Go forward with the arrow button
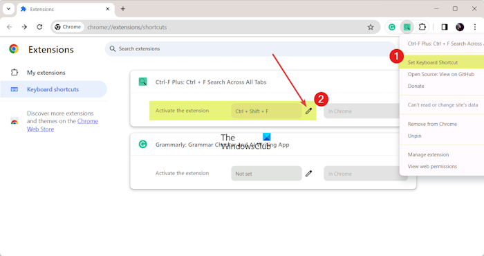 tap(24, 27)
